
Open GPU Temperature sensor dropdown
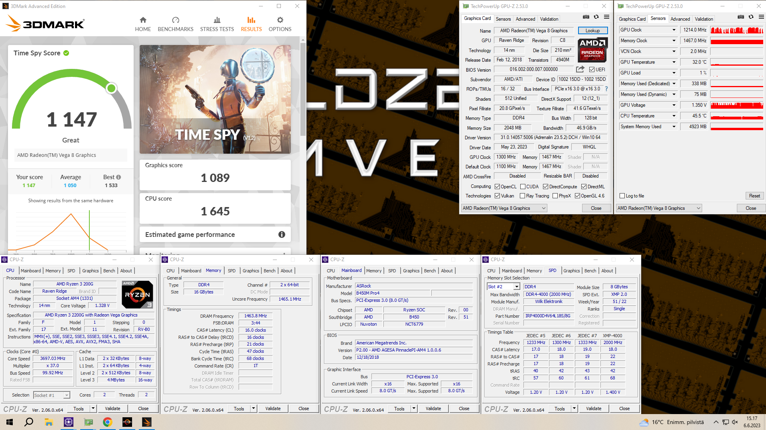pyautogui.click(x=674, y=62)
